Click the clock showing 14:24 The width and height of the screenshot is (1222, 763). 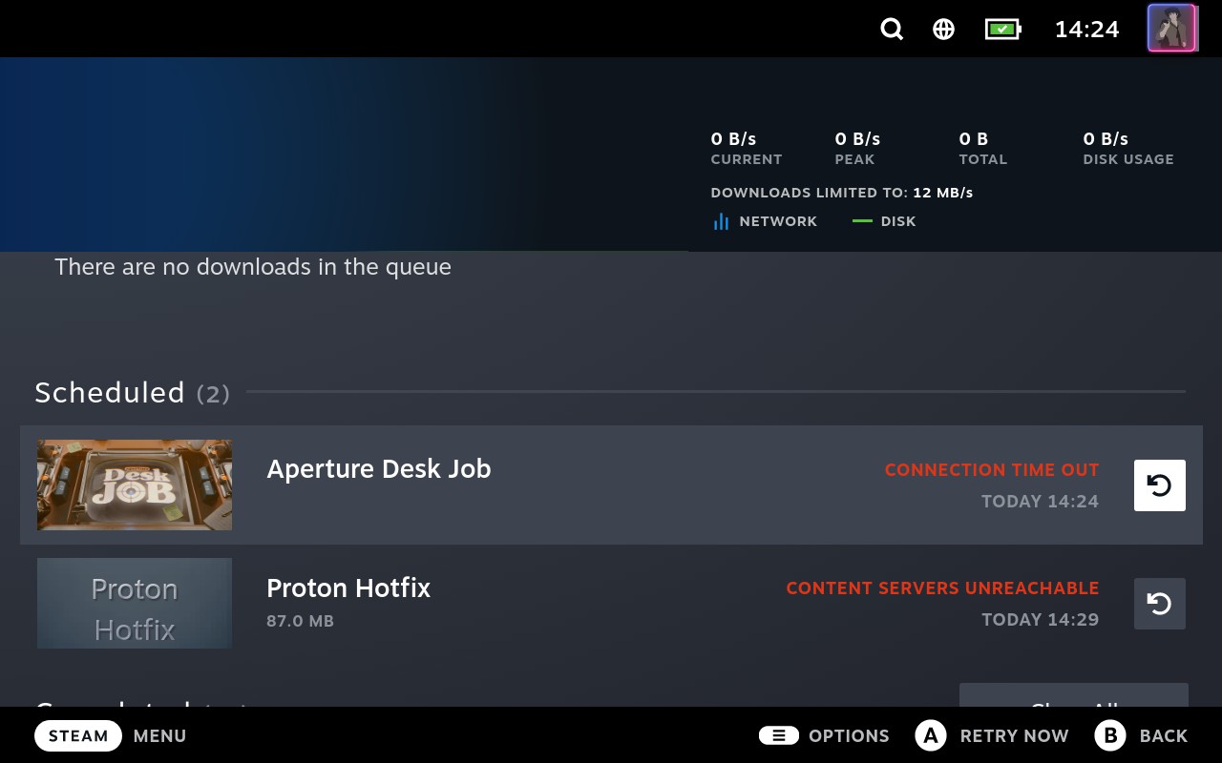(x=1086, y=30)
